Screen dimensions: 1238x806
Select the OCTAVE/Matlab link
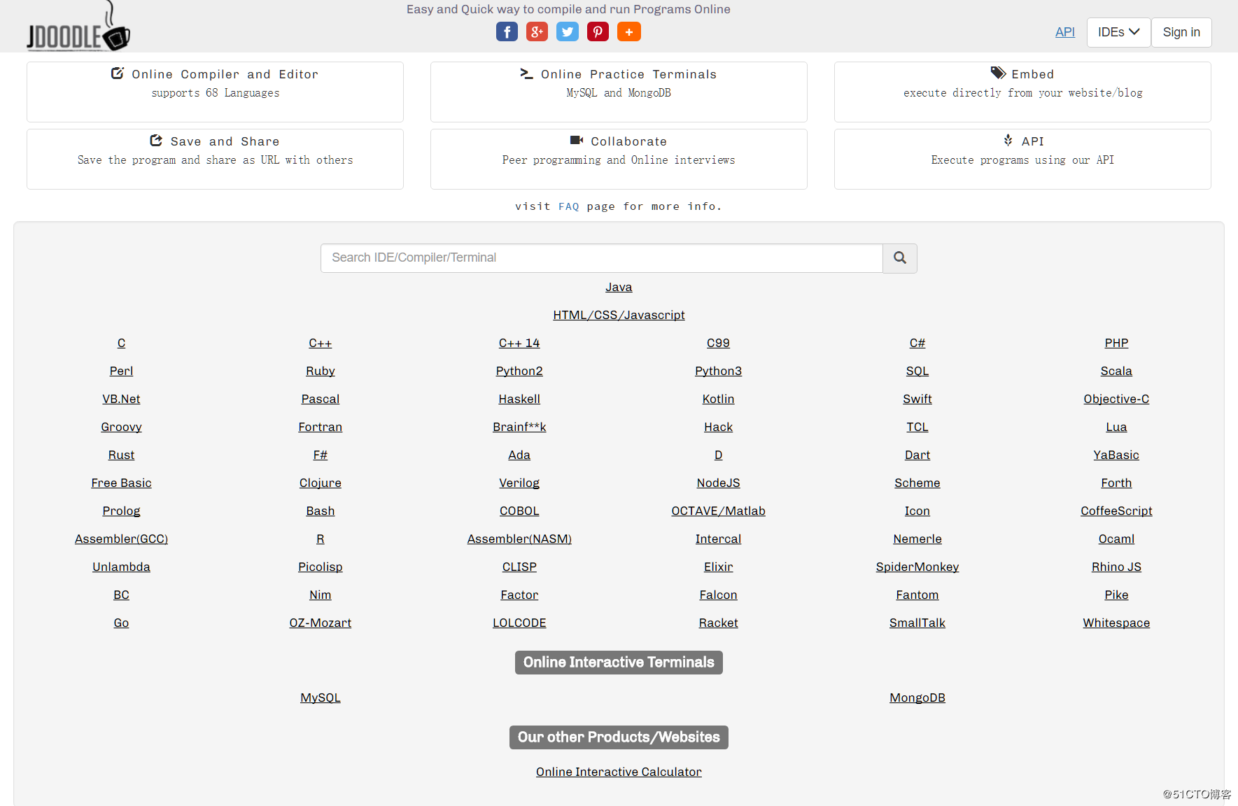pos(718,511)
